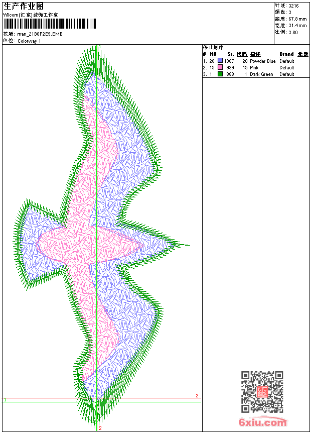The width and height of the screenshot is (311, 432).
Task: Click the Dark Green color swatch
Action: [x=220, y=74]
